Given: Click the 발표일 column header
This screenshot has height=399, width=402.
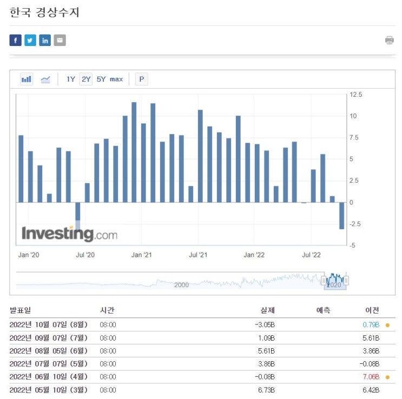Looking at the screenshot, I should point(20,310).
